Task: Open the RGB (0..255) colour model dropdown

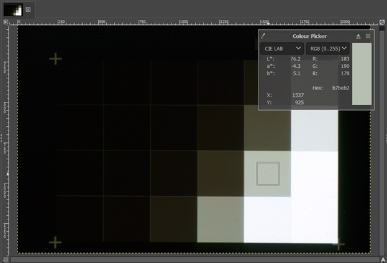Action: 328,48
